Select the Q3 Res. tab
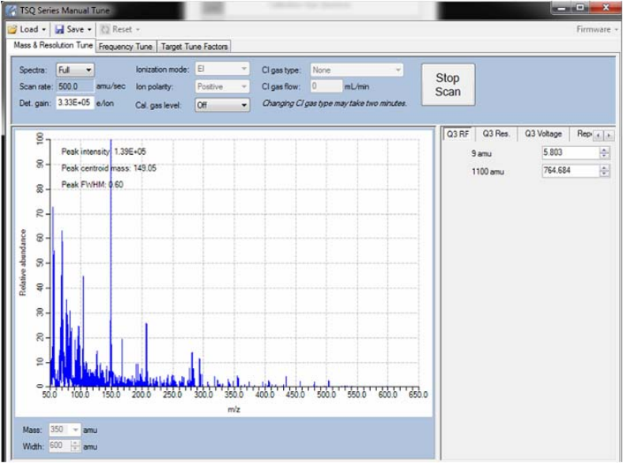This screenshot has height=463, width=623. [495, 134]
